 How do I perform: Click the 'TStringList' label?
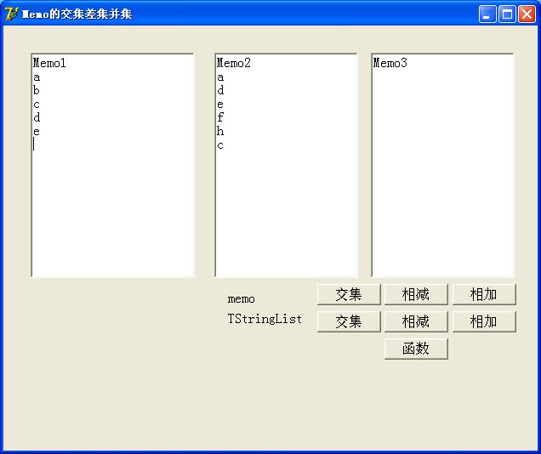(265, 319)
